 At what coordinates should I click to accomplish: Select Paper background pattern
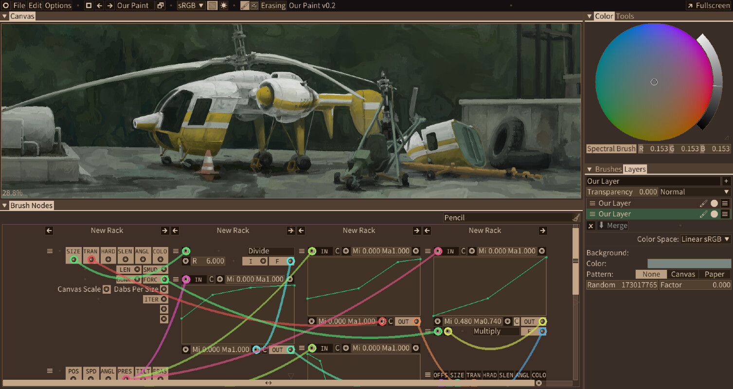715,274
